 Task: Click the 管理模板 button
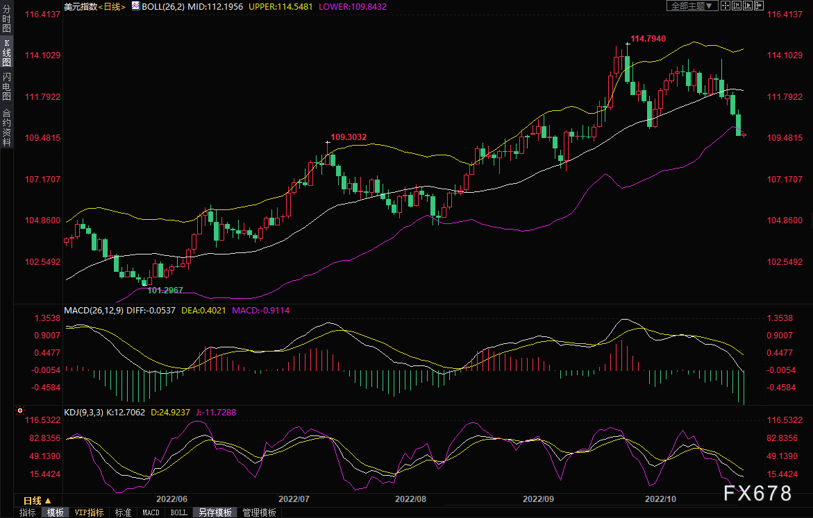(x=259, y=512)
